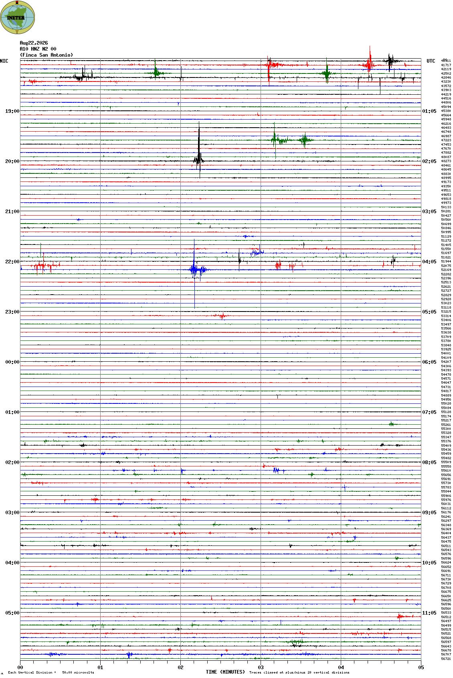The image size is (453, 678).
Task: Select the 23:00 local time label
Action: [12, 312]
